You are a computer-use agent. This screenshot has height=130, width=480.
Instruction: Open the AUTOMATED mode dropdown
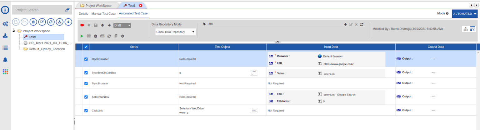(x=465, y=14)
